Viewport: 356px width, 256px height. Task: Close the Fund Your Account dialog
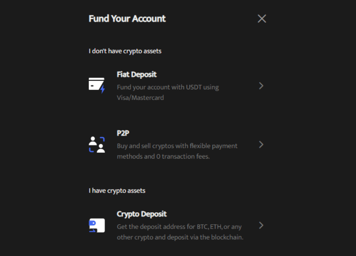[x=262, y=18]
